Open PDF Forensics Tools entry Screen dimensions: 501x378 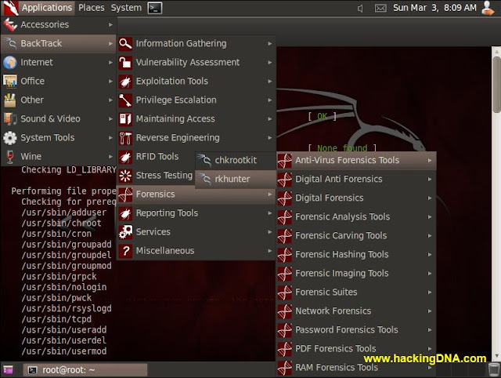pos(356,349)
